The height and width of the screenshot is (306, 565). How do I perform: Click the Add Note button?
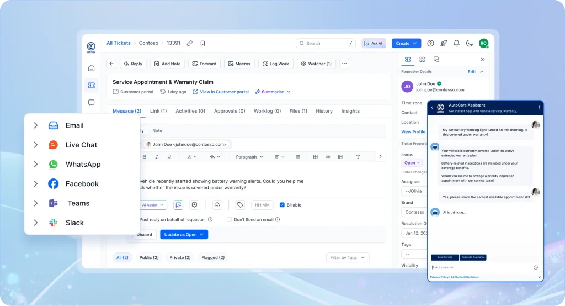(x=168, y=64)
